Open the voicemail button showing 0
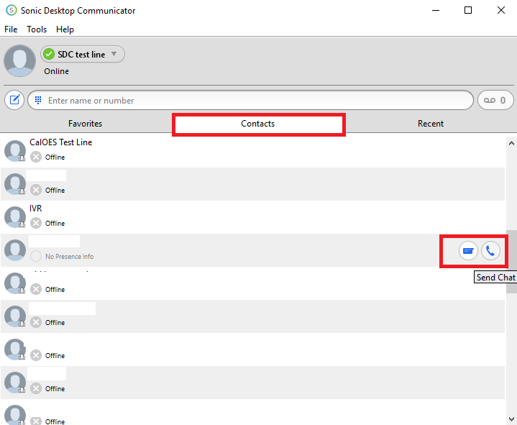This screenshot has width=517, height=425. click(x=495, y=100)
